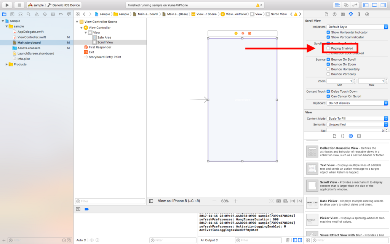Select Safe Area in document outline
This screenshot has width=390, height=244.
pyautogui.click(x=104, y=37)
